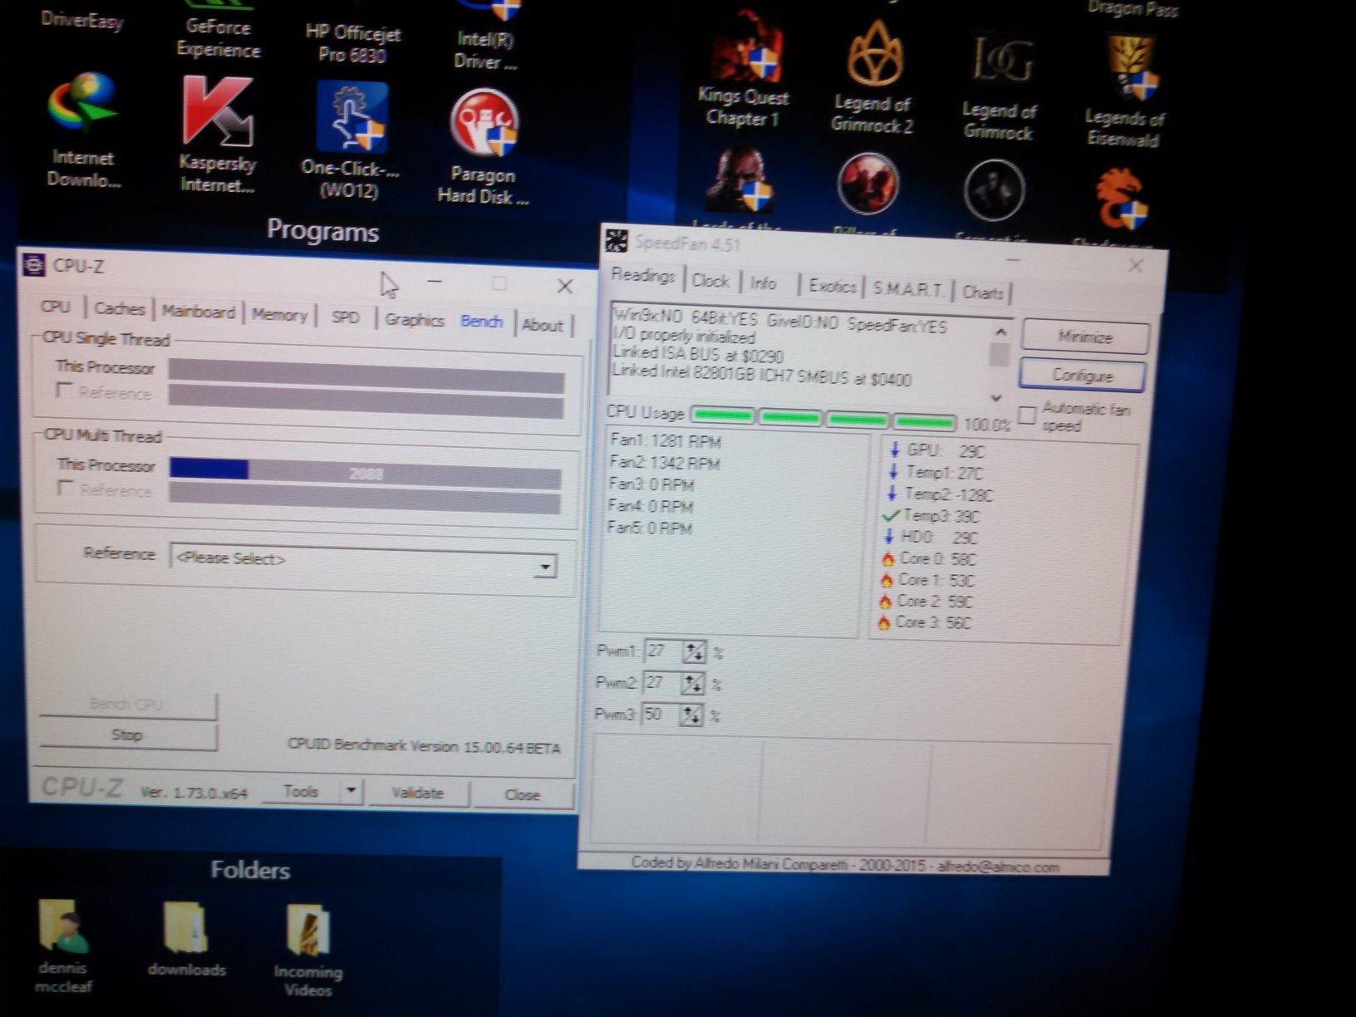The height and width of the screenshot is (1017, 1356).
Task: Open the Incoming Videos folder
Action: tap(308, 931)
